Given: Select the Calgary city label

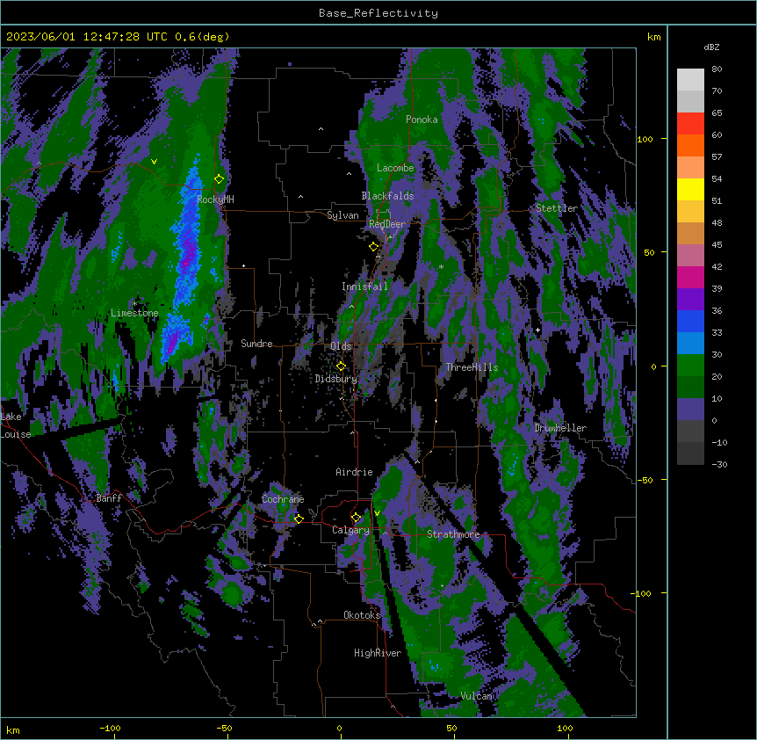Looking at the screenshot, I should click(x=350, y=530).
